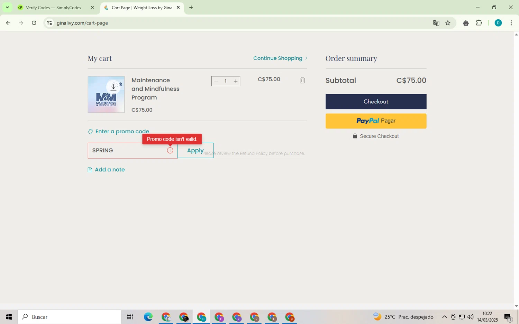
Task: Decrease the cart quantity with the minus button
Action: pyautogui.click(x=216, y=81)
